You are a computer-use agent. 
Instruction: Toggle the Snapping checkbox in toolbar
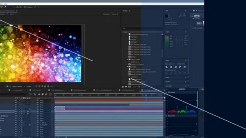click(25, 7)
